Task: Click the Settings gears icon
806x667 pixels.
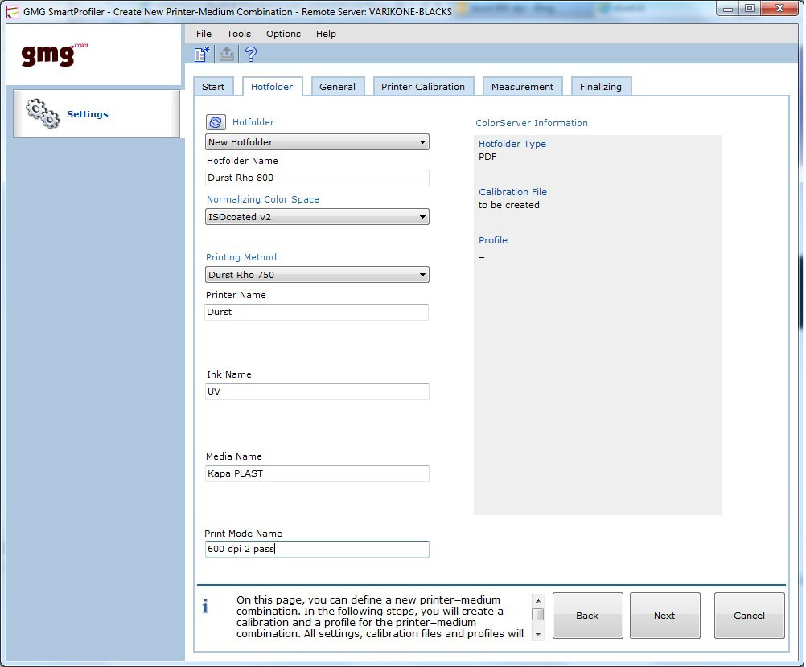Action: coord(43,113)
